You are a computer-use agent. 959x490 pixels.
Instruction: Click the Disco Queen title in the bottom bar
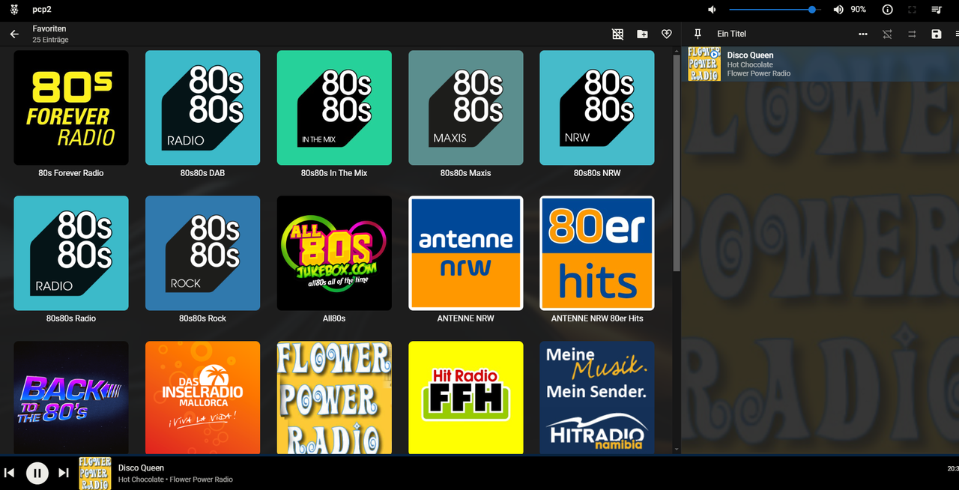coord(141,468)
